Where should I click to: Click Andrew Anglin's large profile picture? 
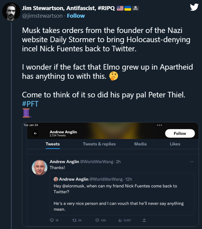point(39,167)
